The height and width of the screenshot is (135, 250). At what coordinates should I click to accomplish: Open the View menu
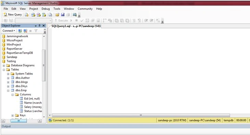pos(23,9)
